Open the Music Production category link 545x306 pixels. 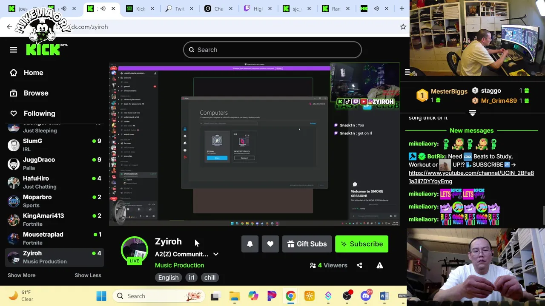click(x=179, y=265)
